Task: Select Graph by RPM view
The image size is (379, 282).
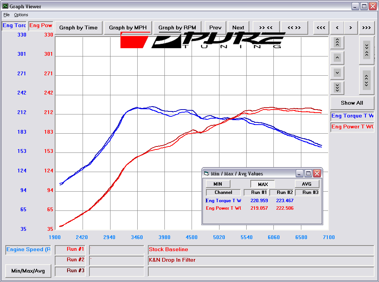Action: (x=177, y=27)
